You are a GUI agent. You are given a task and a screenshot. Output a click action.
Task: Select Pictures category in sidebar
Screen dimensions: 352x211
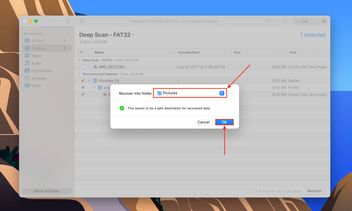tap(47, 48)
